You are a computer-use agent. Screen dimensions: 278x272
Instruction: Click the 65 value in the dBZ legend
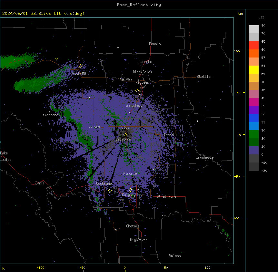tap(263, 42)
